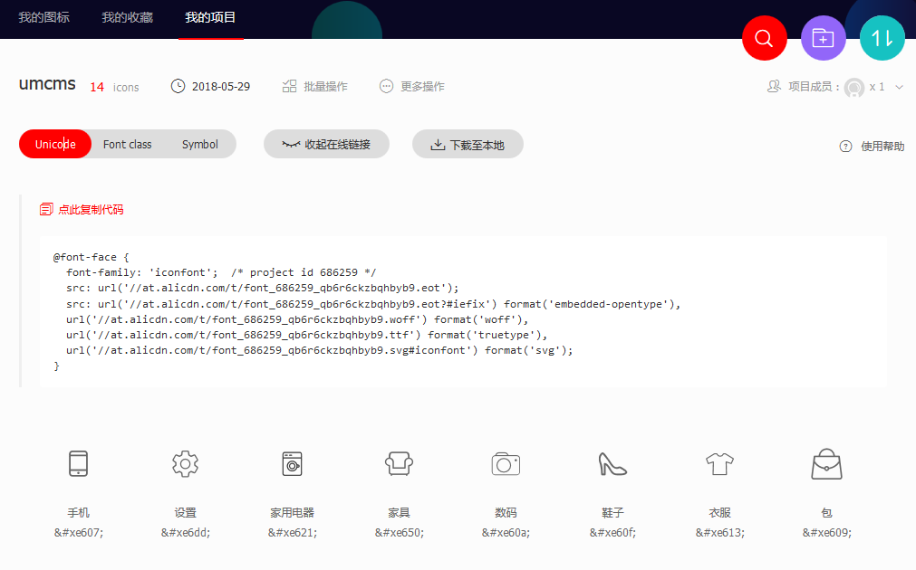Select the 我的图标 tab
916x570 pixels.
coord(43,16)
